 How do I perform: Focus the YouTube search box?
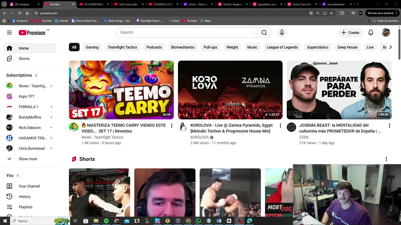[186, 32]
